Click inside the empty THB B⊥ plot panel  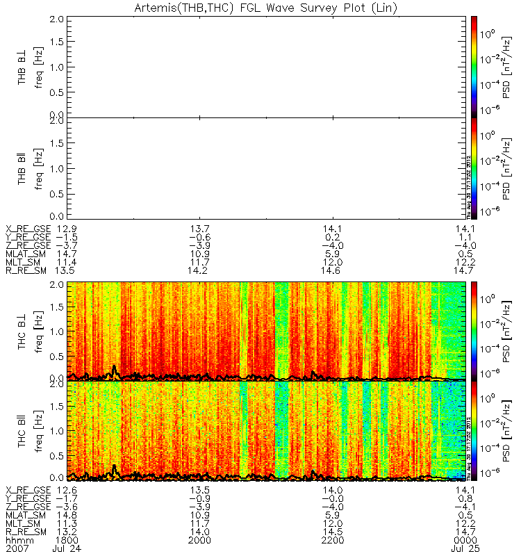(266, 67)
